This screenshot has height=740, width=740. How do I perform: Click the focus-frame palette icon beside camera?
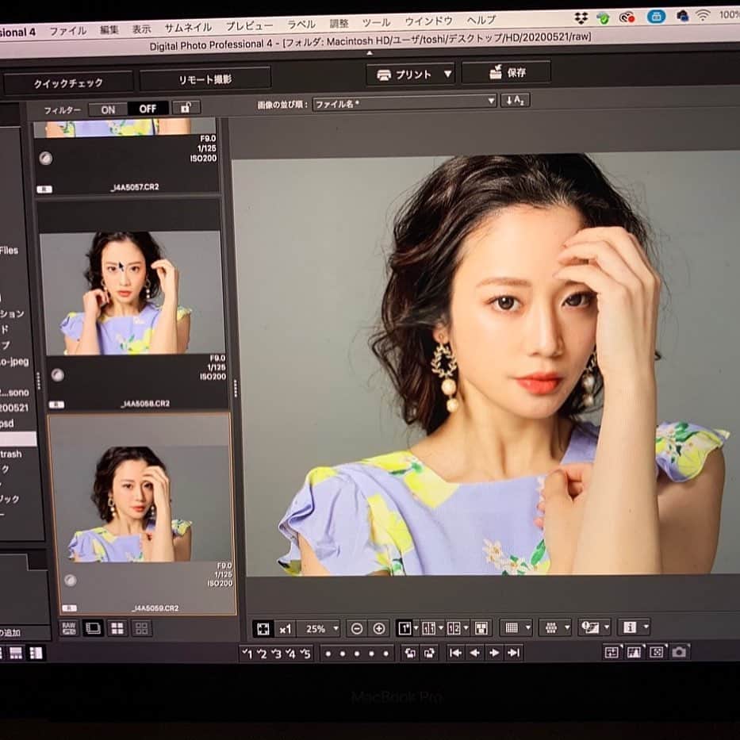click(x=657, y=652)
